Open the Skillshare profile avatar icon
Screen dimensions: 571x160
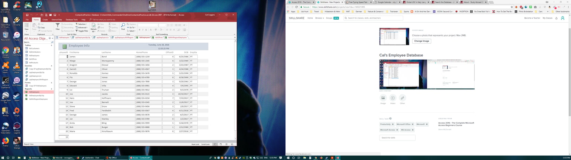point(563,18)
